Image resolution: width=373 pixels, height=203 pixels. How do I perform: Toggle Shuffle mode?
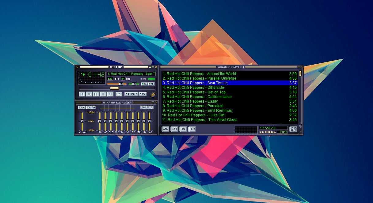[x=131, y=94]
